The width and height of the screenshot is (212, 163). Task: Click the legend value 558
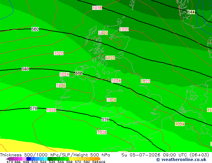click(x=69, y=162)
